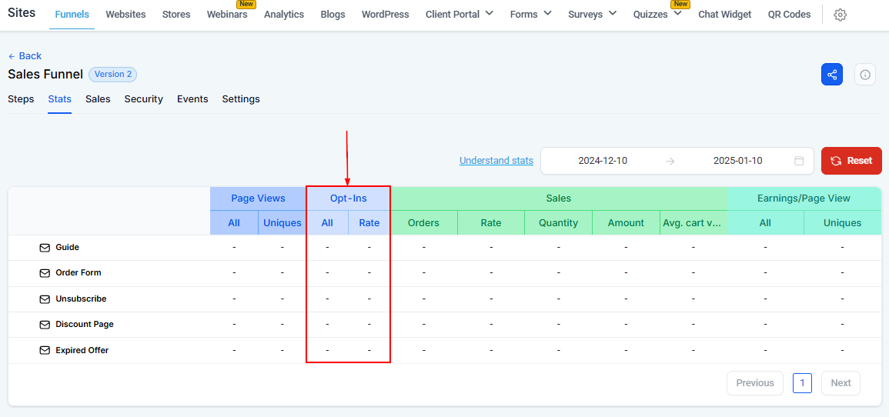889x417 pixels.
Task: Click the Orders column header
Action: (x=423, y=222)
